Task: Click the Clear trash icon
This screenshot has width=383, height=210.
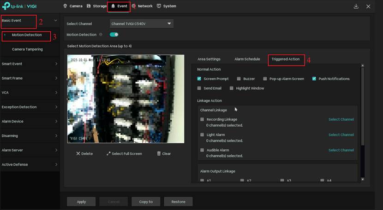Action: coord(159,154)
